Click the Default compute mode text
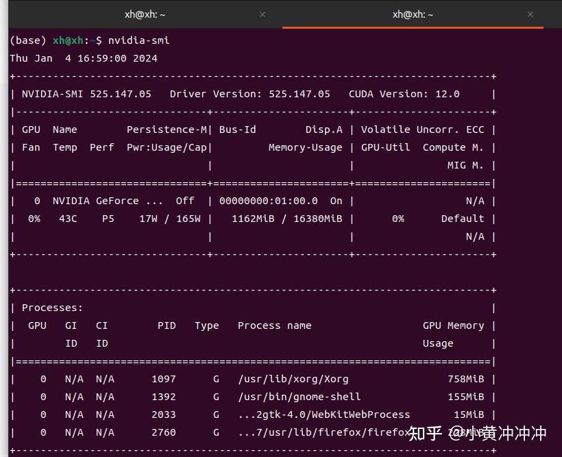The width and height of the screenshot is (562, 457). coord(462,219)
